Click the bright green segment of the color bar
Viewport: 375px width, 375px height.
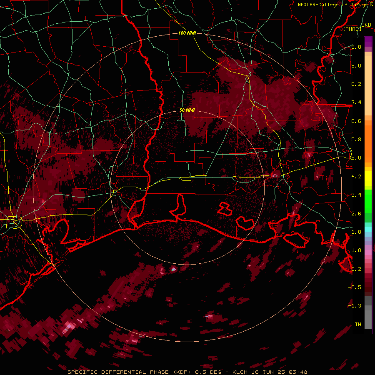[368, 201]
